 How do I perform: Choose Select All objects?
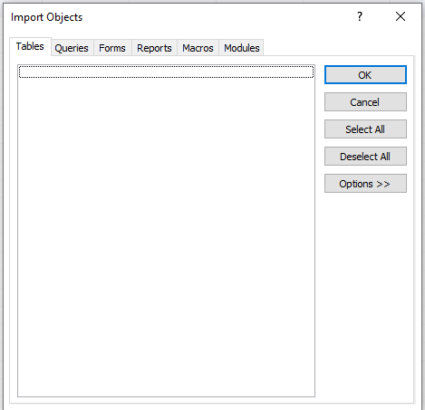[x=365, y=129]
